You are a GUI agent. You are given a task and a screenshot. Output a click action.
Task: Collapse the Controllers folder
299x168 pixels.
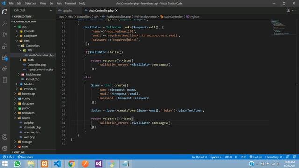point(33,46)
